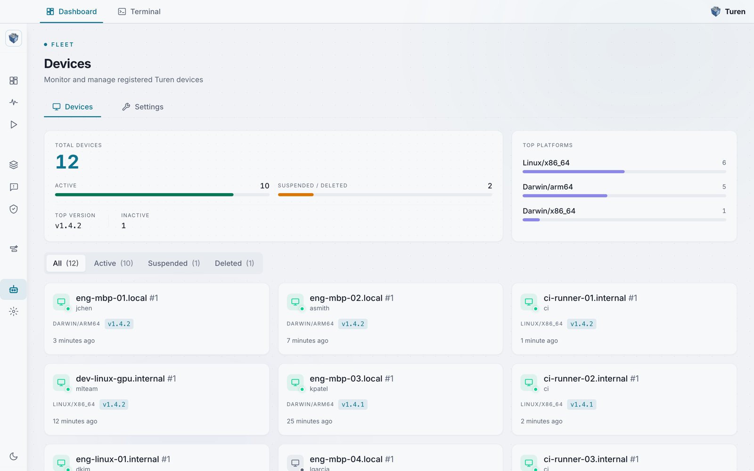The height and width of the screenshot is (471, 754).
Task: Filter devices by Suspended (1)
Action: 174,263
